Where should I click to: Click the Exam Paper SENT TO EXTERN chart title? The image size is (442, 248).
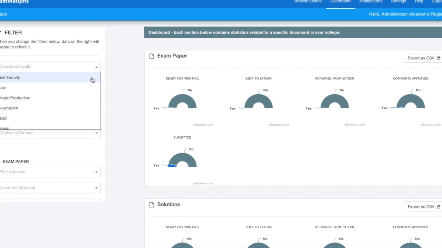click(x=259, y=79)
